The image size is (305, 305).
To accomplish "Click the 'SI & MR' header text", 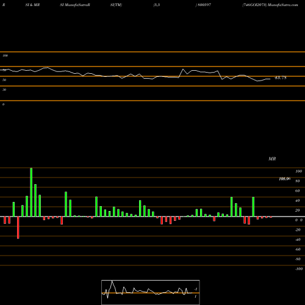I will coord(32,5).
